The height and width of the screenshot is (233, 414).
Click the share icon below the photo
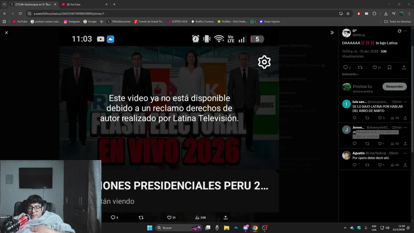click(x=225, y=217)
